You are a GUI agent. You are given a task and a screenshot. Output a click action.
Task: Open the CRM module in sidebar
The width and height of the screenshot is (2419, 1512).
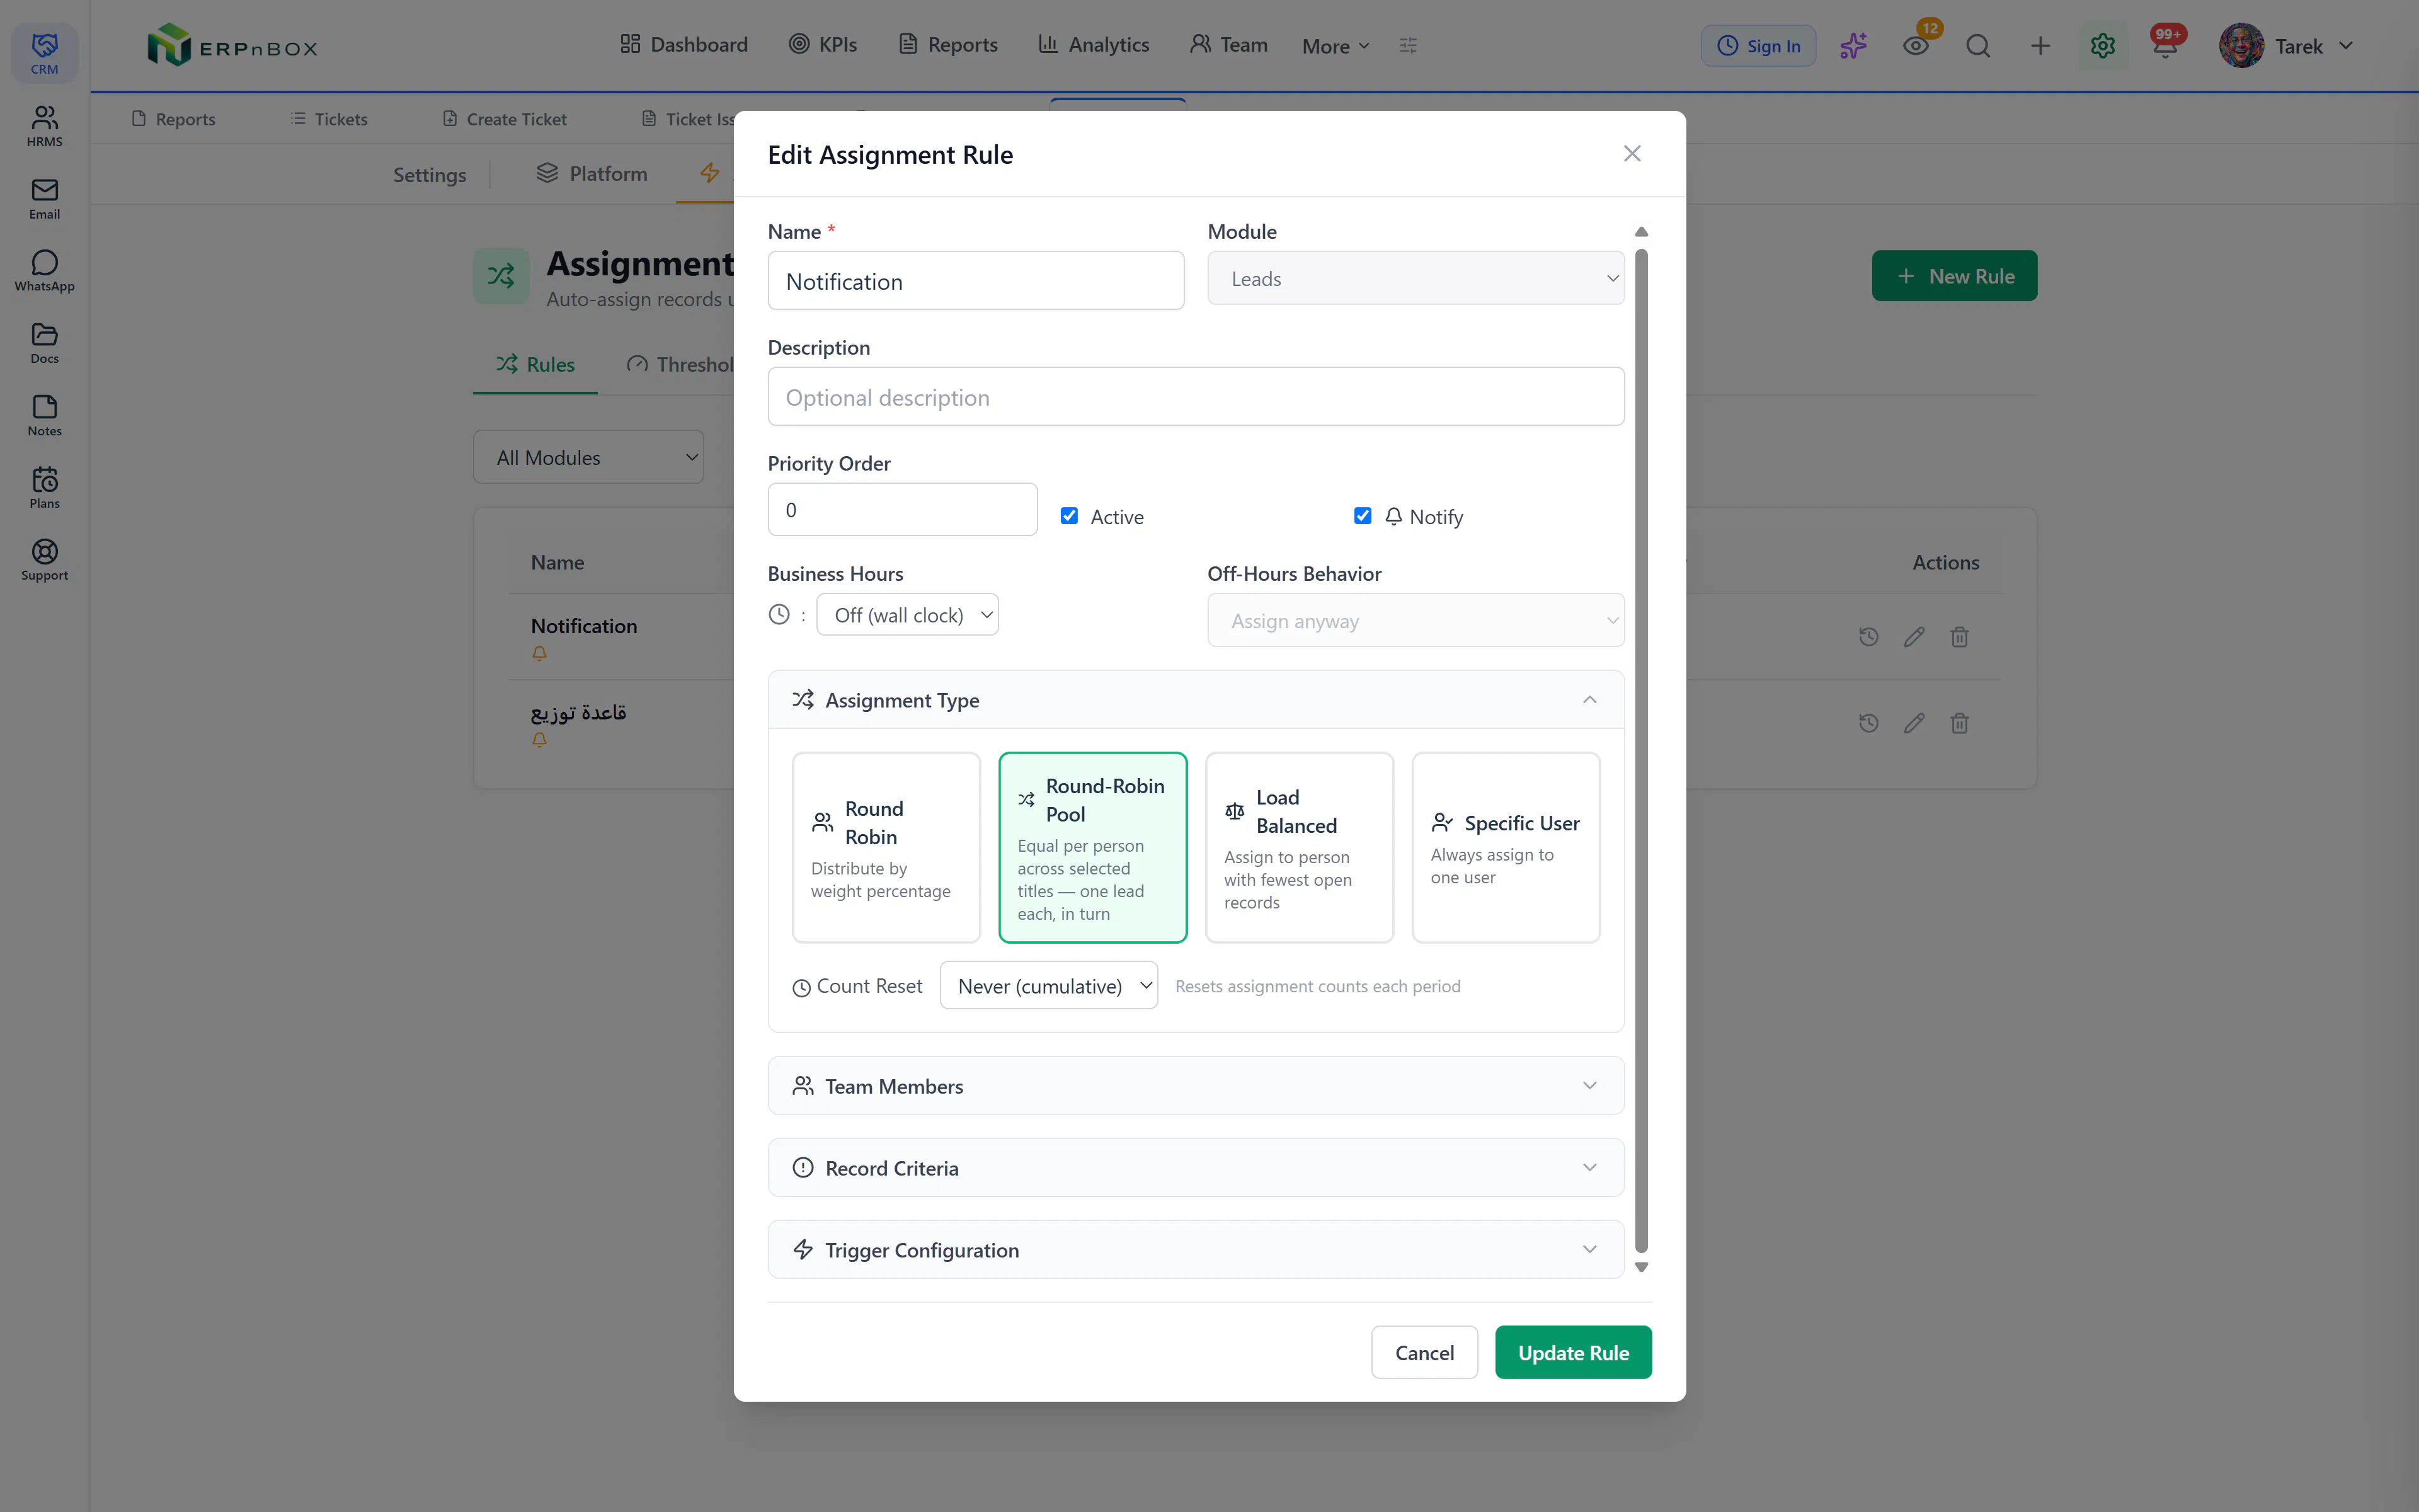point(44,54)
